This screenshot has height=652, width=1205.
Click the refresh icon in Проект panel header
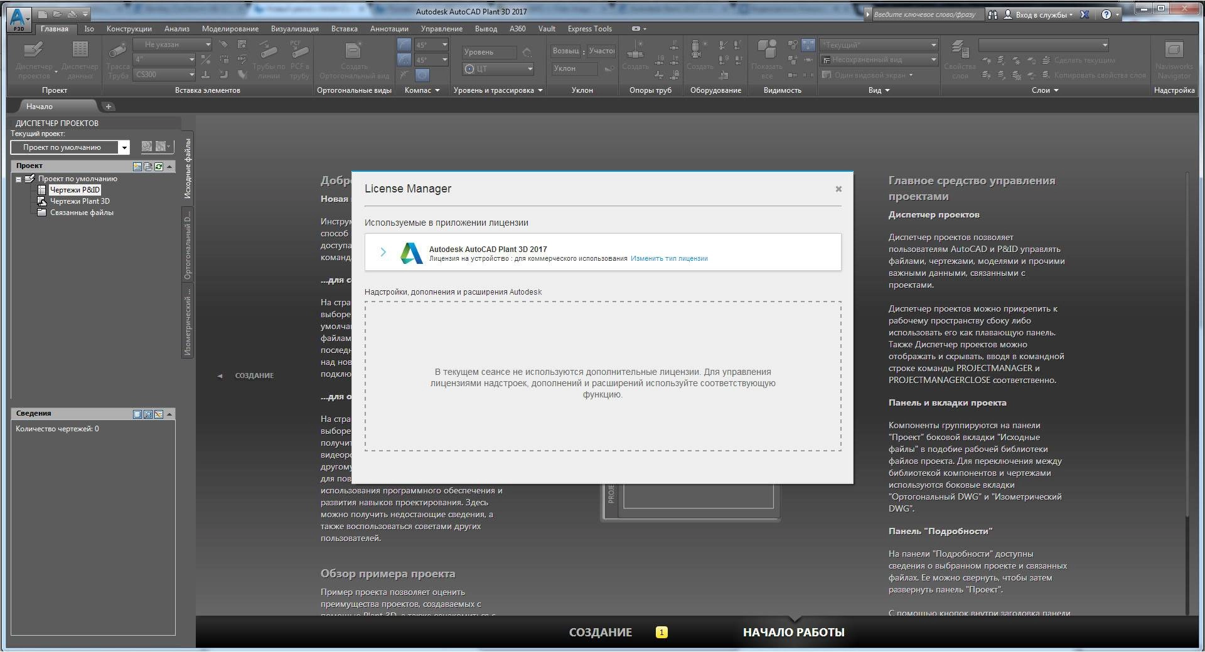coord(159,166)
